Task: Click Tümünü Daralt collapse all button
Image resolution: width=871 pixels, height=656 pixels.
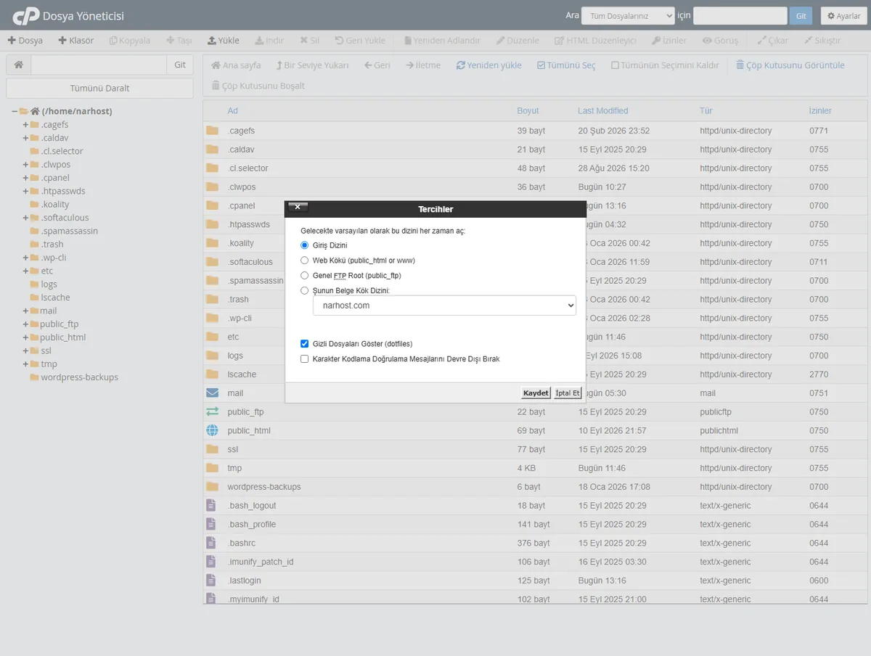Action: pyautogui.click(x=99, y=88)
